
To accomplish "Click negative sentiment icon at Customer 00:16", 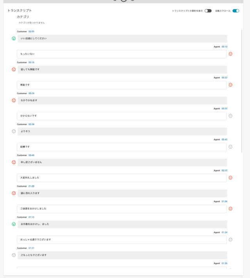I will point(14,69).
